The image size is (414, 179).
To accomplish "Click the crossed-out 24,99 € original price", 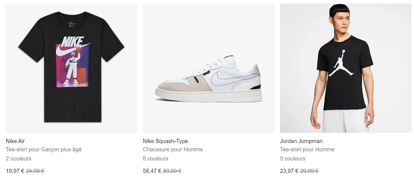I will (x=35, y=171).
